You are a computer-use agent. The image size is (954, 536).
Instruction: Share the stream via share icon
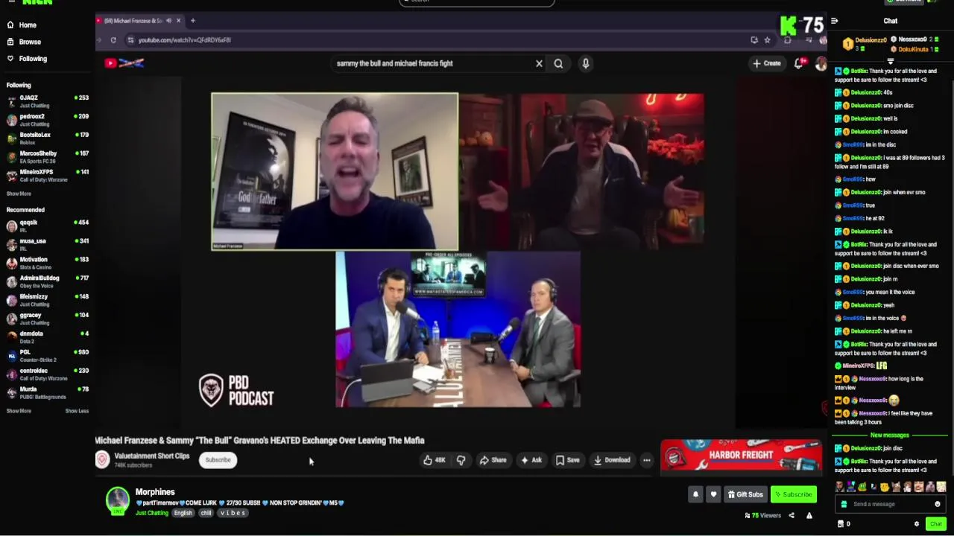click(x=792, y=515)
